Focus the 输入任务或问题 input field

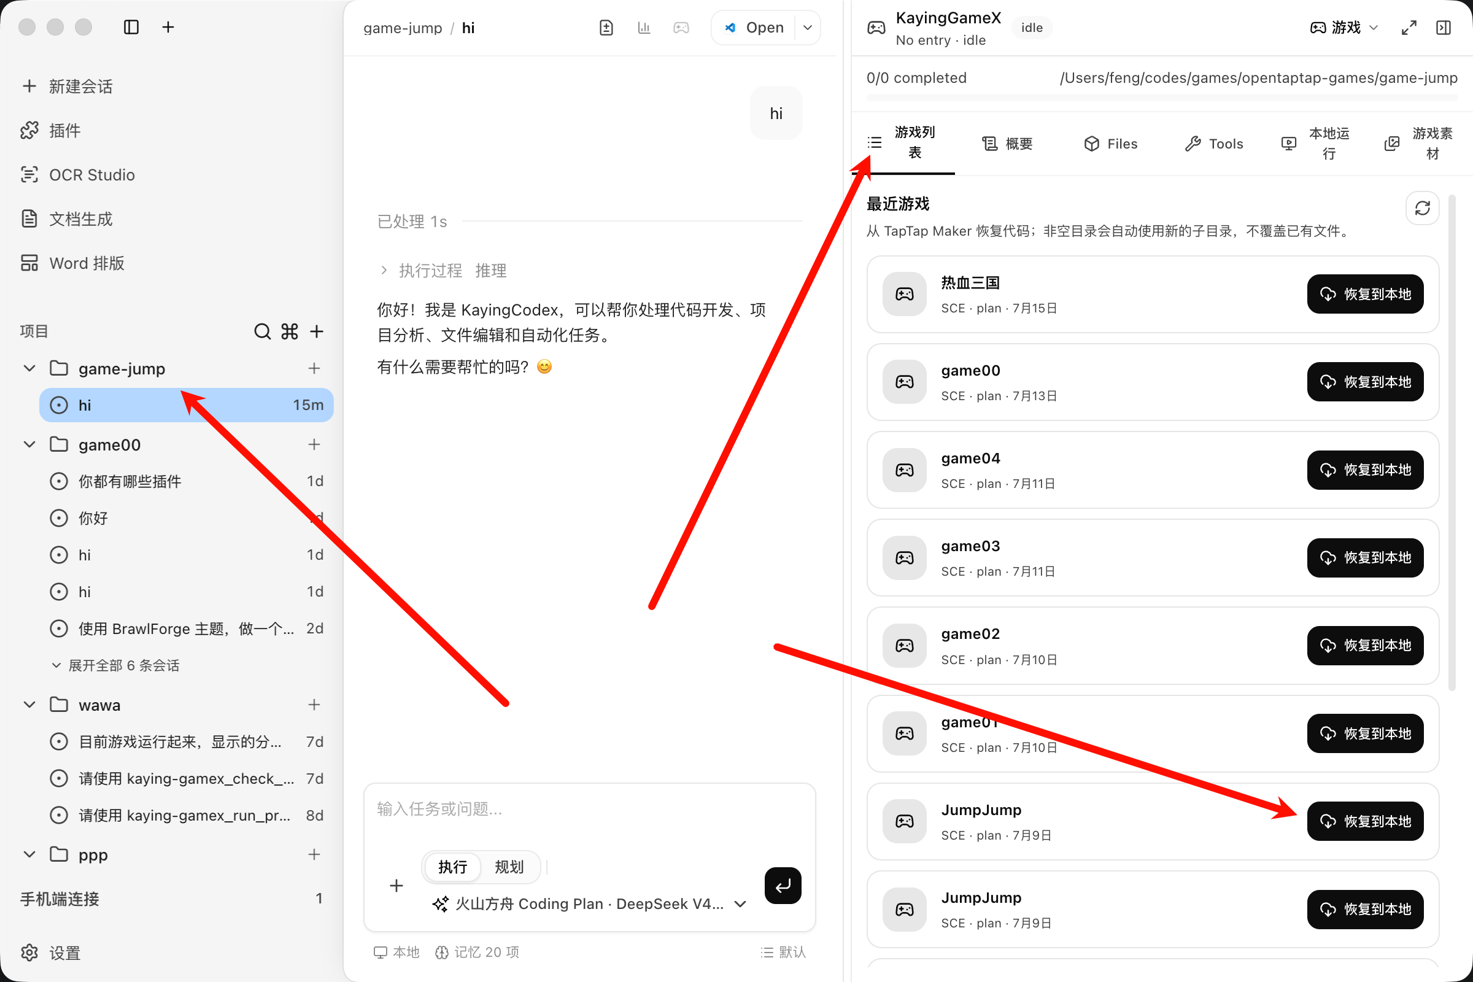click(589, 809)
